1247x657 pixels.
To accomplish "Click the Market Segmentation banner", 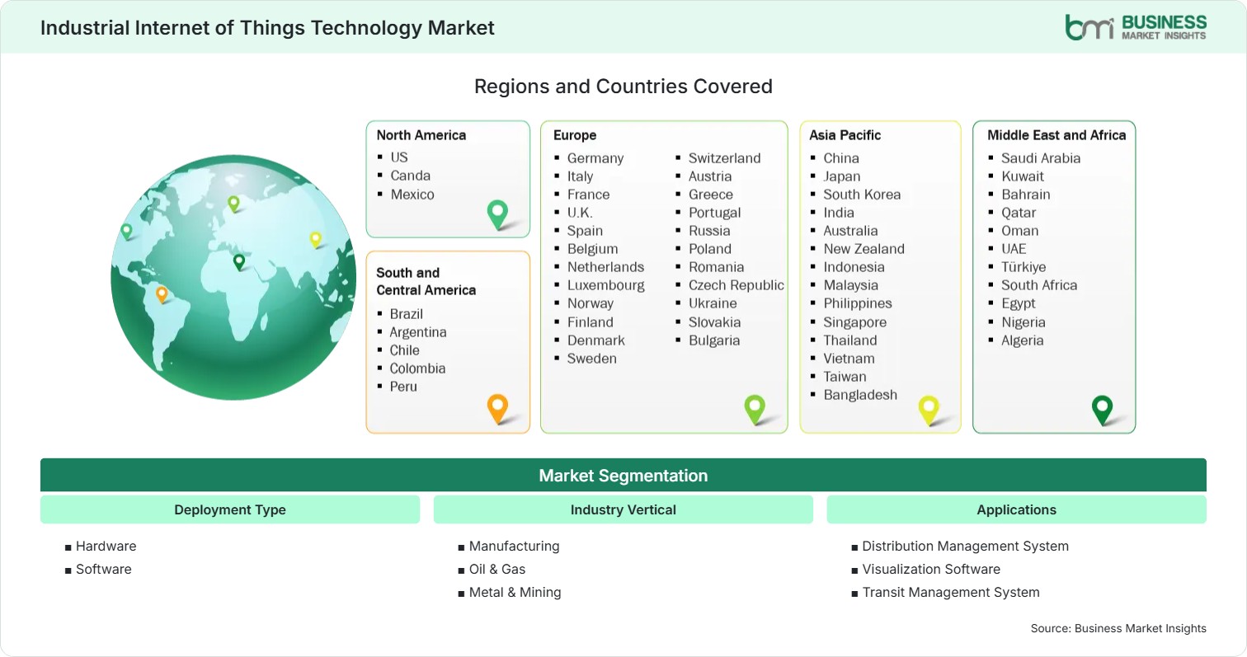I will pos(623,475).
